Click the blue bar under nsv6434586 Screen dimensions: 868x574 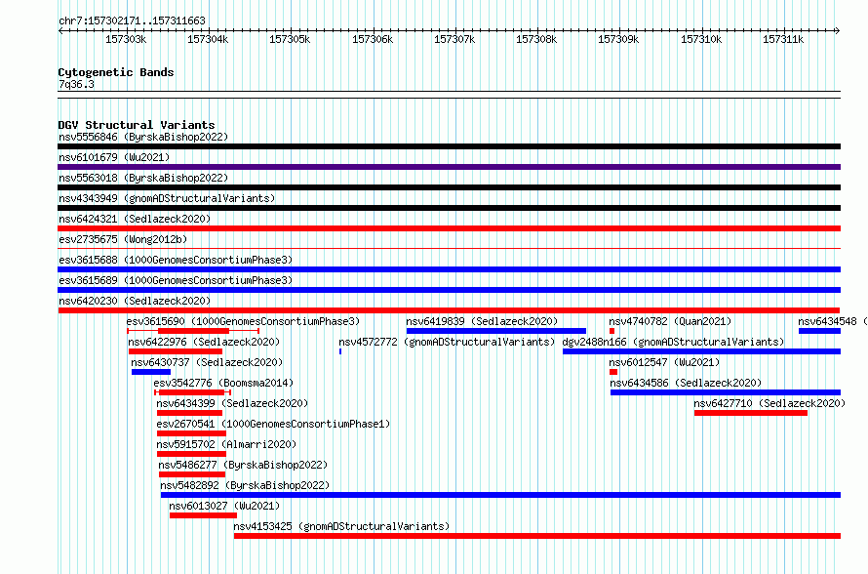(x=726, y=392)
